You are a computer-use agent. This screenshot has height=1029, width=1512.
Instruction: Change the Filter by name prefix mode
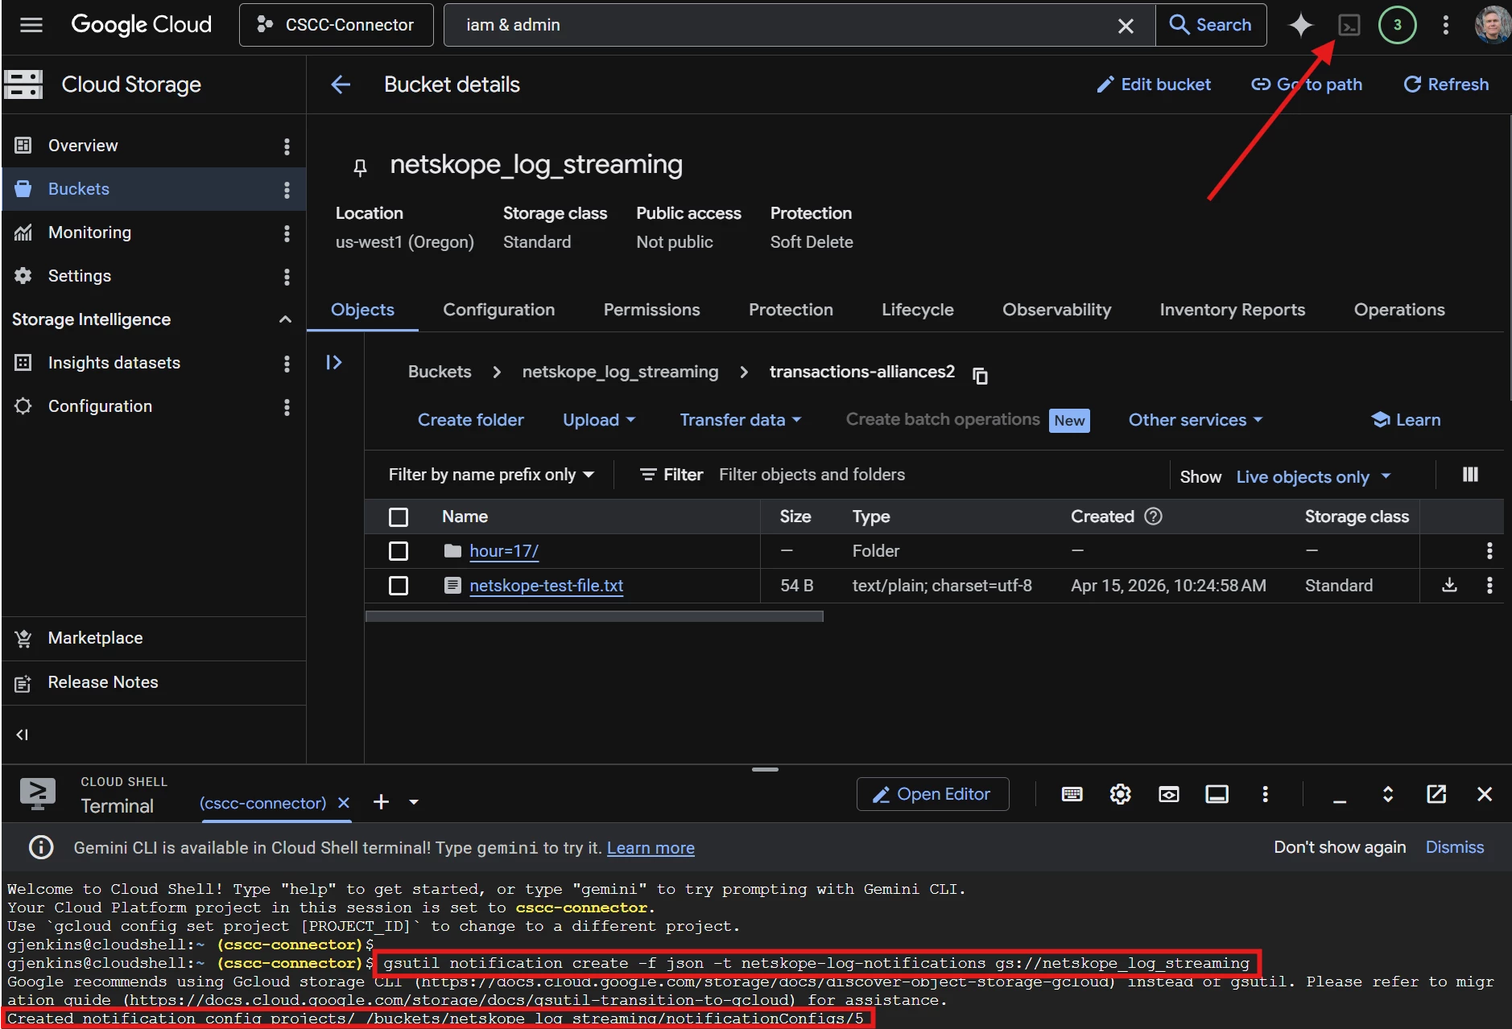(x=491, y=475)
